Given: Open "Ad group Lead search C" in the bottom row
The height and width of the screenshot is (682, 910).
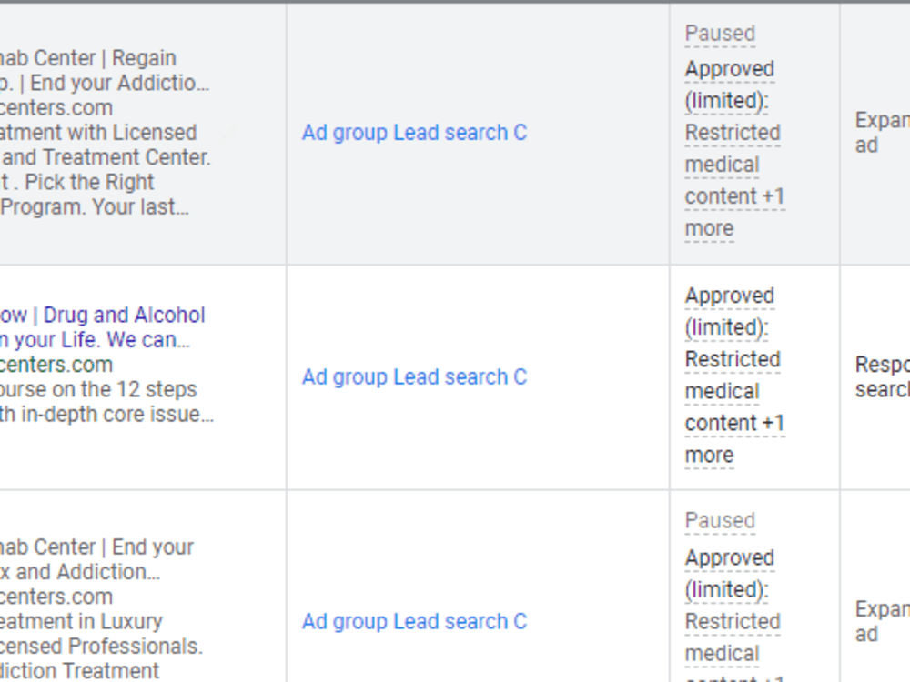Looking at the screenshot, I should click(414, 621).
